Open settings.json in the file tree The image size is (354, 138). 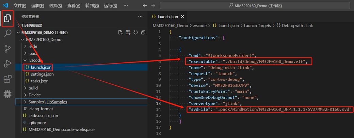(x=42, y=74)
